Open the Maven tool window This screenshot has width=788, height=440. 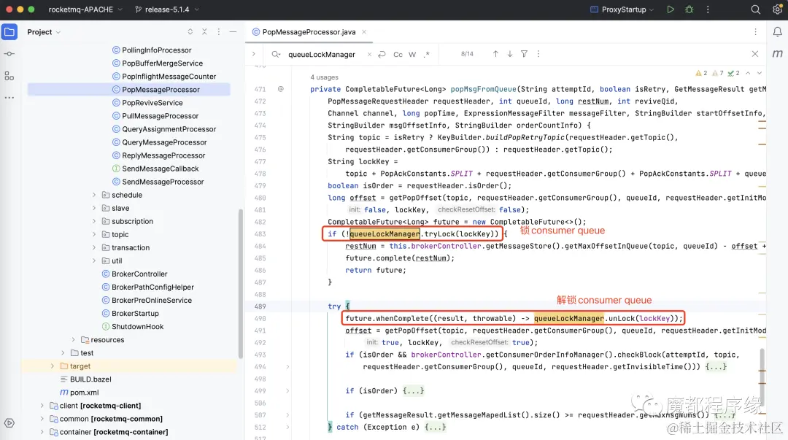pos(778,54)
